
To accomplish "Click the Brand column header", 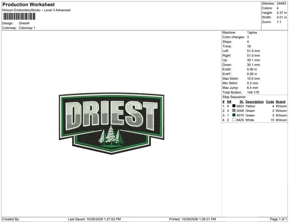I will click(281, 102).
